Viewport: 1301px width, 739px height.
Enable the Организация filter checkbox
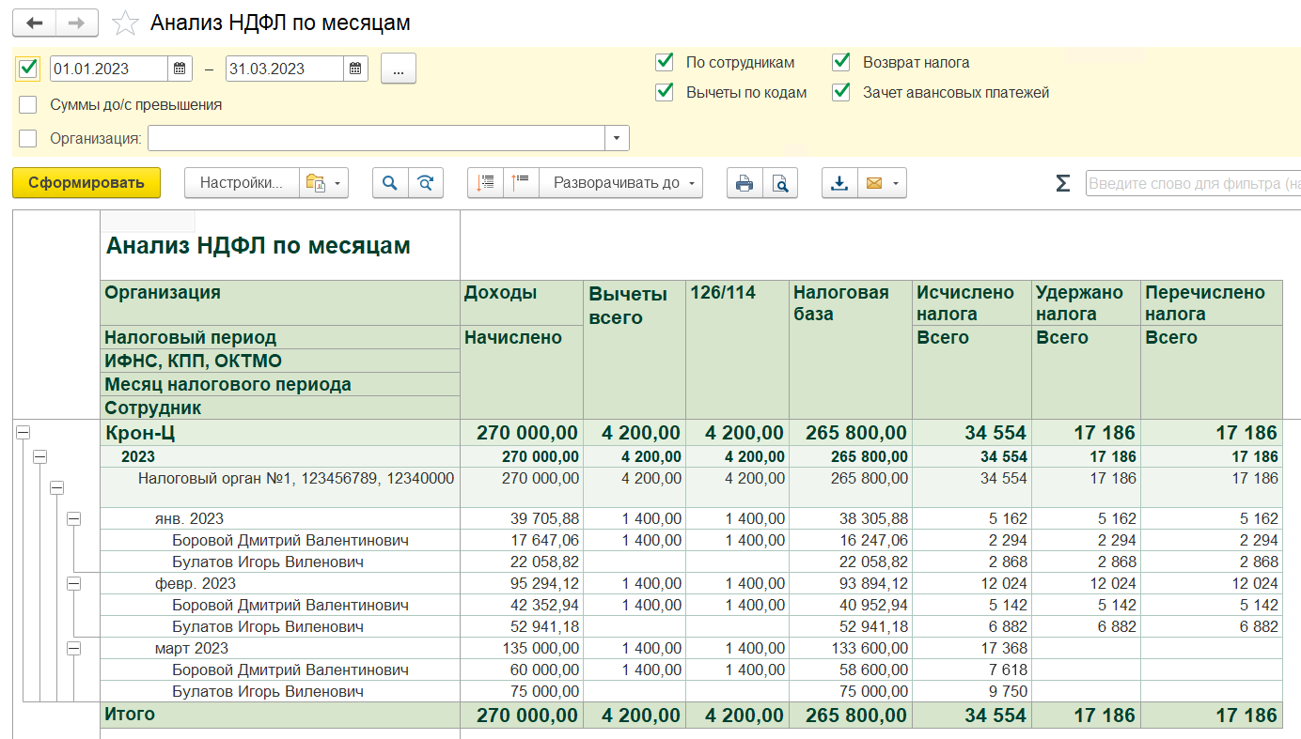[x=28, y=138]
